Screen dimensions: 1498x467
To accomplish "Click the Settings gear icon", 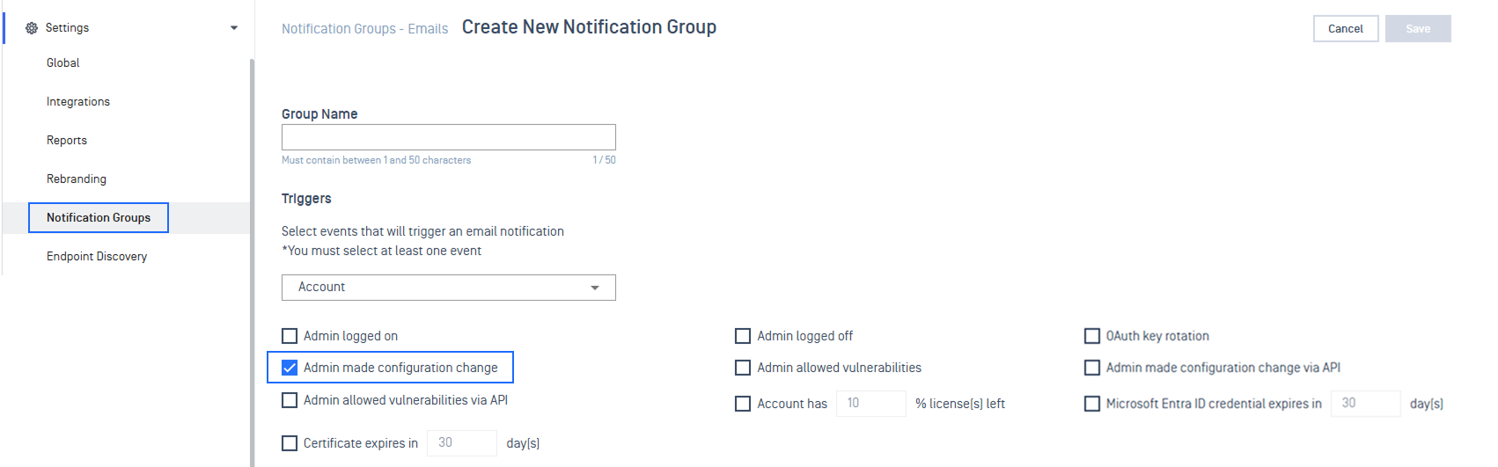I will [32, 28].
